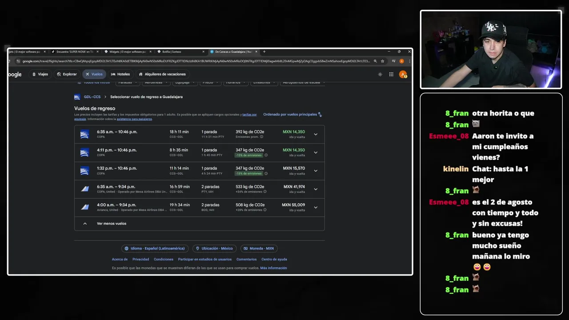Click the bookmark star in address bar
The height and width of the screenshot is (320, 569).
coord(382,61)
